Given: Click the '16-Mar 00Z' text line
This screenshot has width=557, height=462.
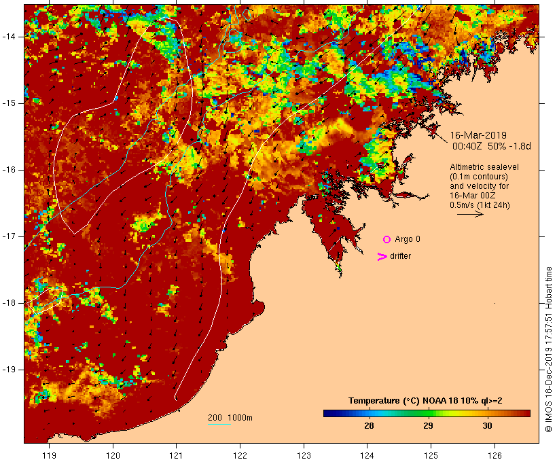Looking at the screenshot, I should click(x=473, y=196).
